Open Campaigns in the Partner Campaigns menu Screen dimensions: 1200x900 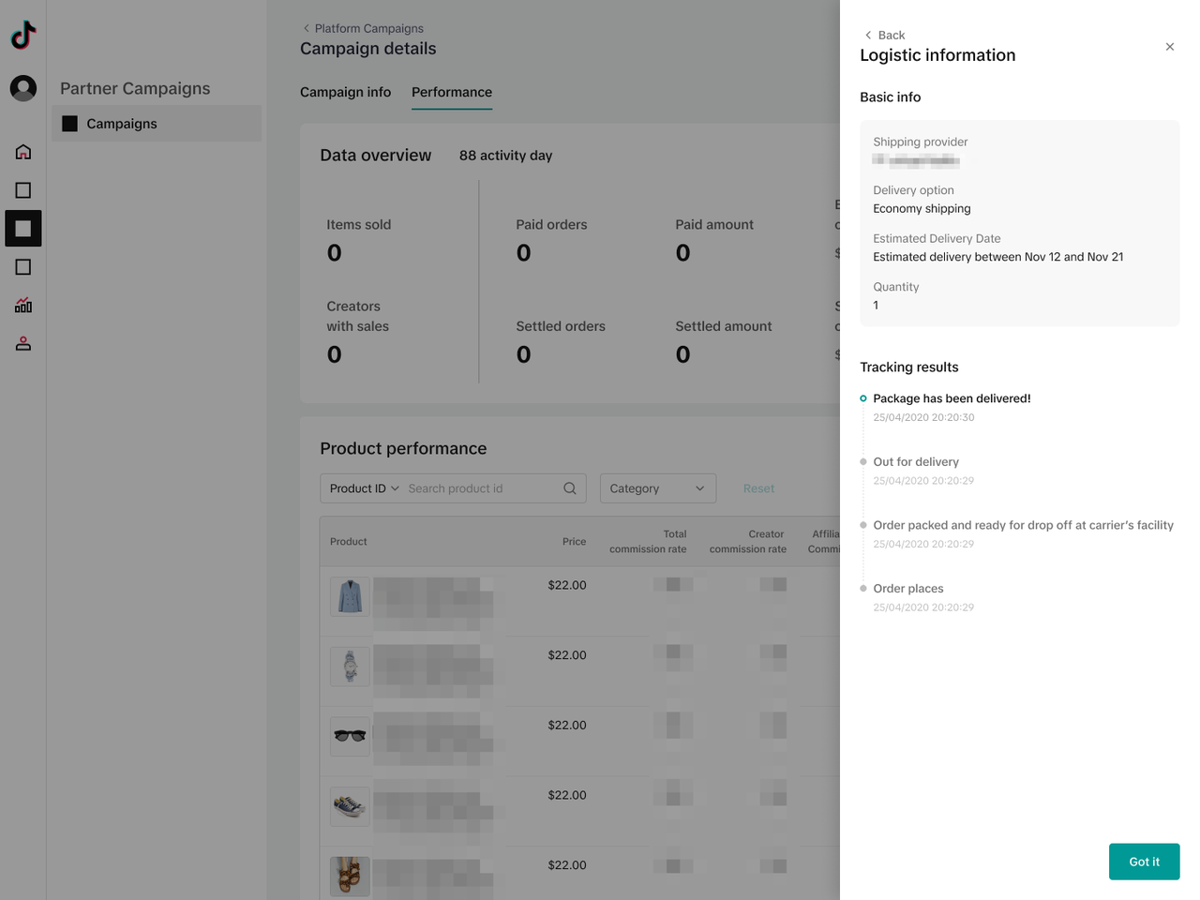[121, 124]
